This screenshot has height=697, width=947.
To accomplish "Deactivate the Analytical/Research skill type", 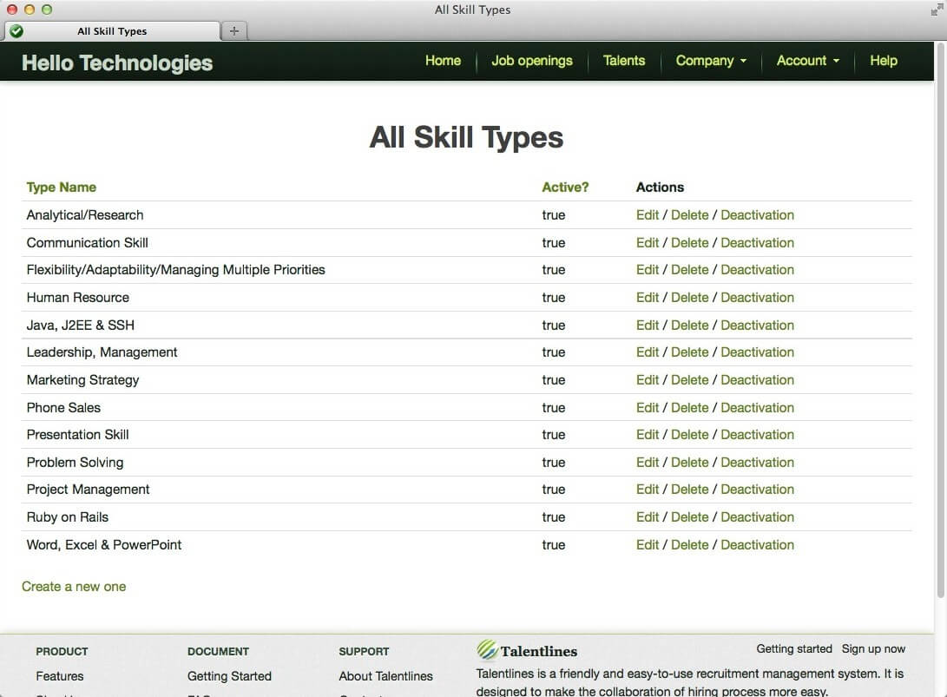I will pos(758,215).
